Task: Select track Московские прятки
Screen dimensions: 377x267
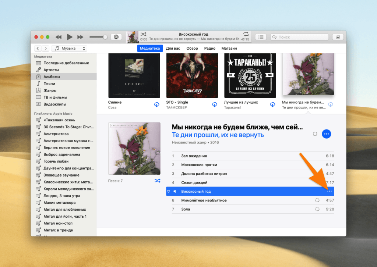Action: pos(253,165)
